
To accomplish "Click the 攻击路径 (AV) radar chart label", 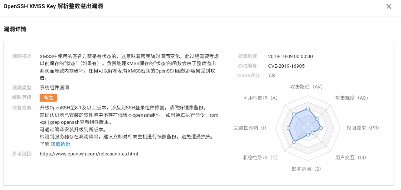I will click(306, 87).
